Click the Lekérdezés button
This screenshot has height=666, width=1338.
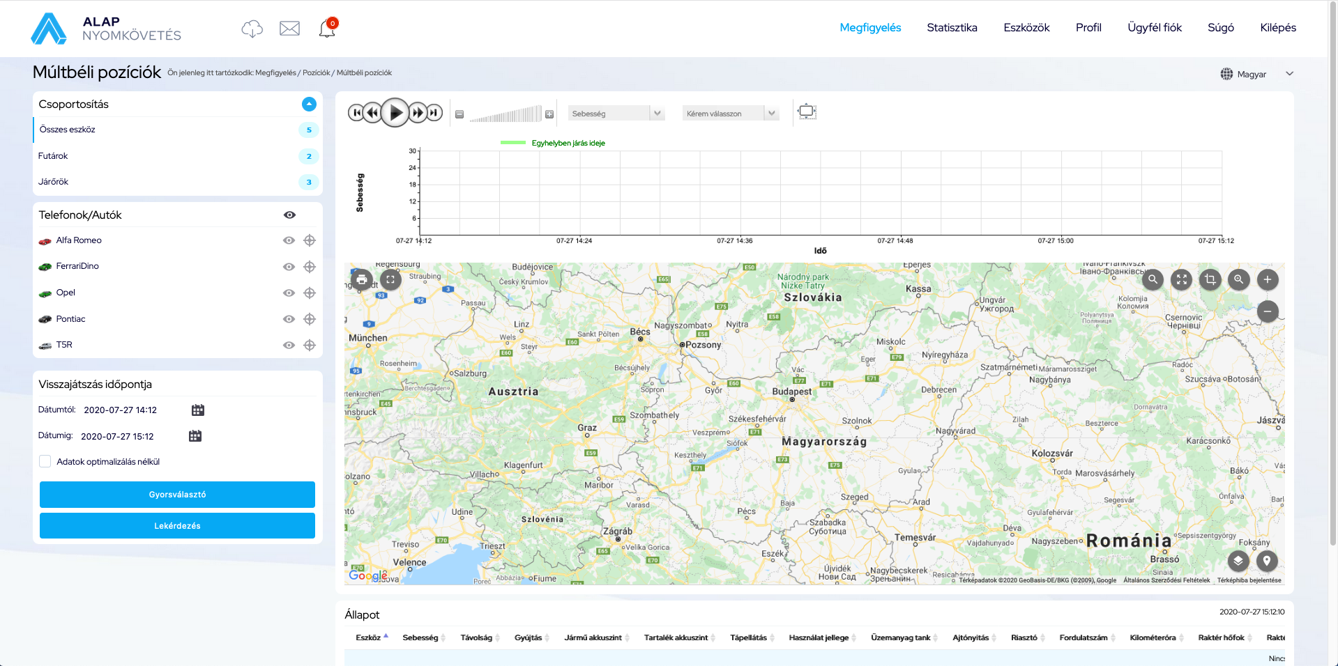coord(177,526)
